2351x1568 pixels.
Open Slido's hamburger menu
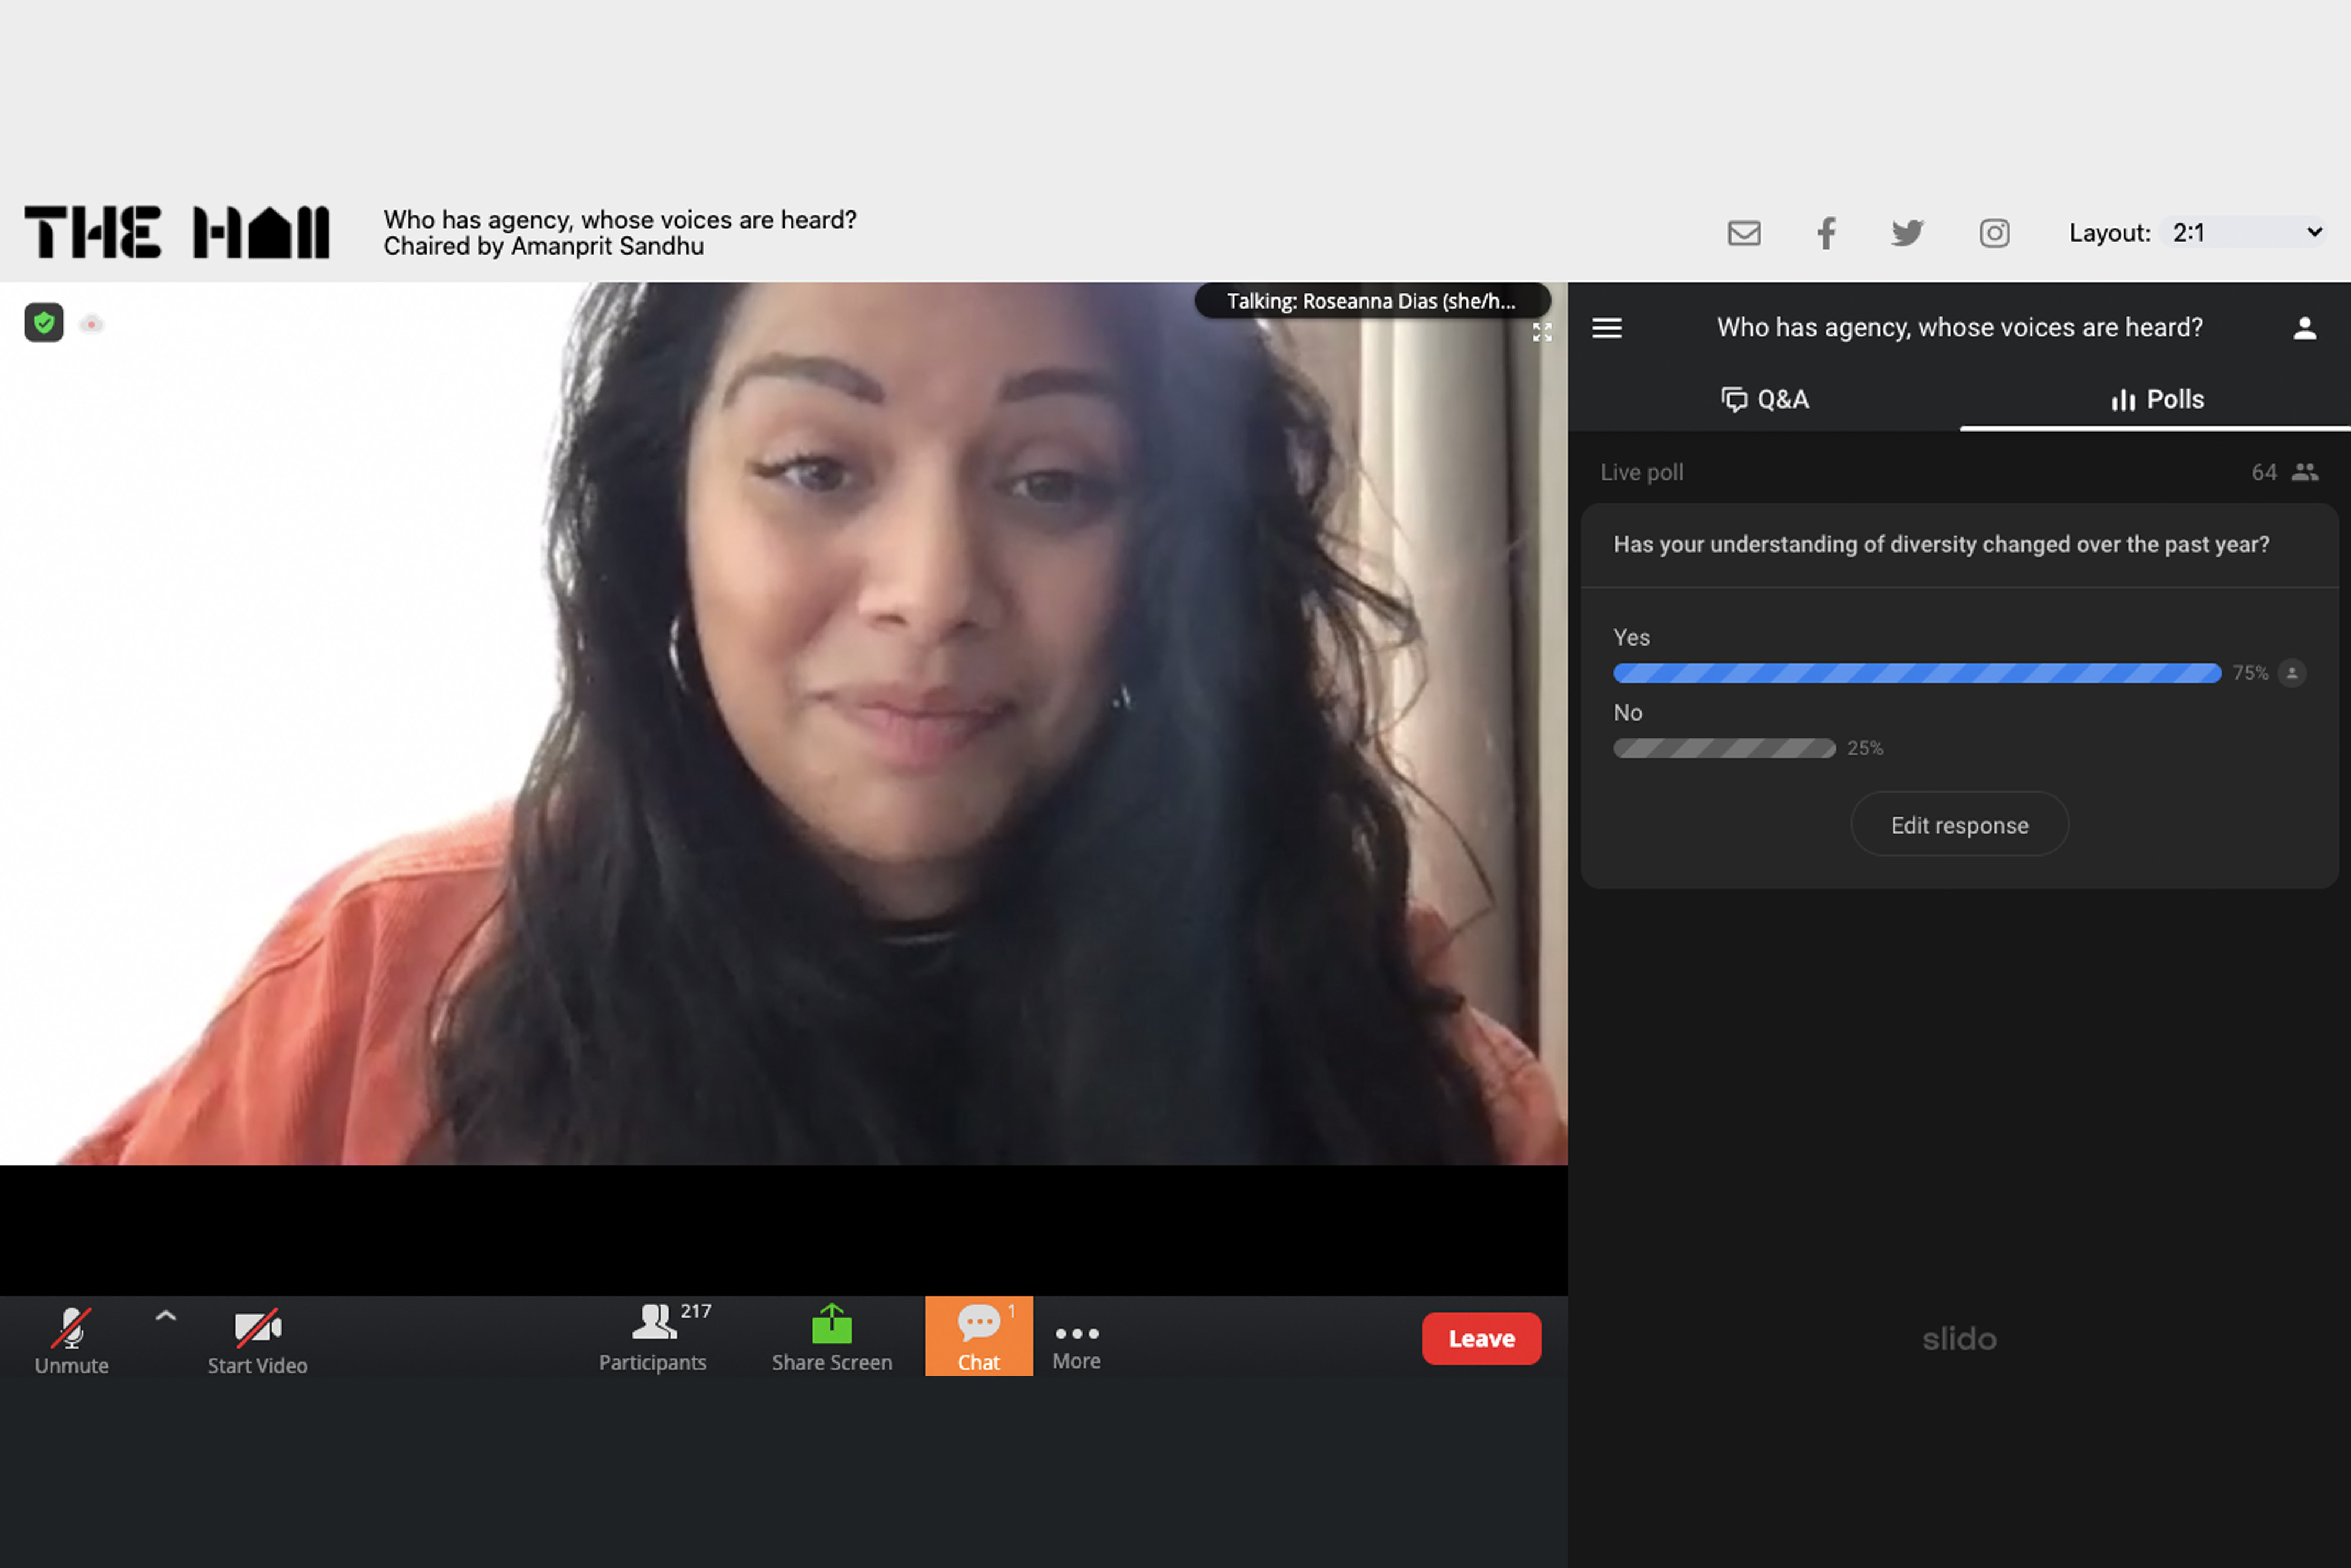1607,328
